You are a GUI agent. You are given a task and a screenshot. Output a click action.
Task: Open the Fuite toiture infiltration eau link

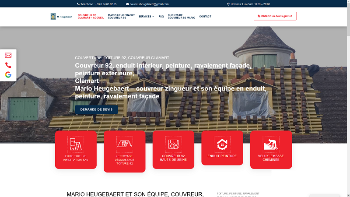click(x=76, y=158)
